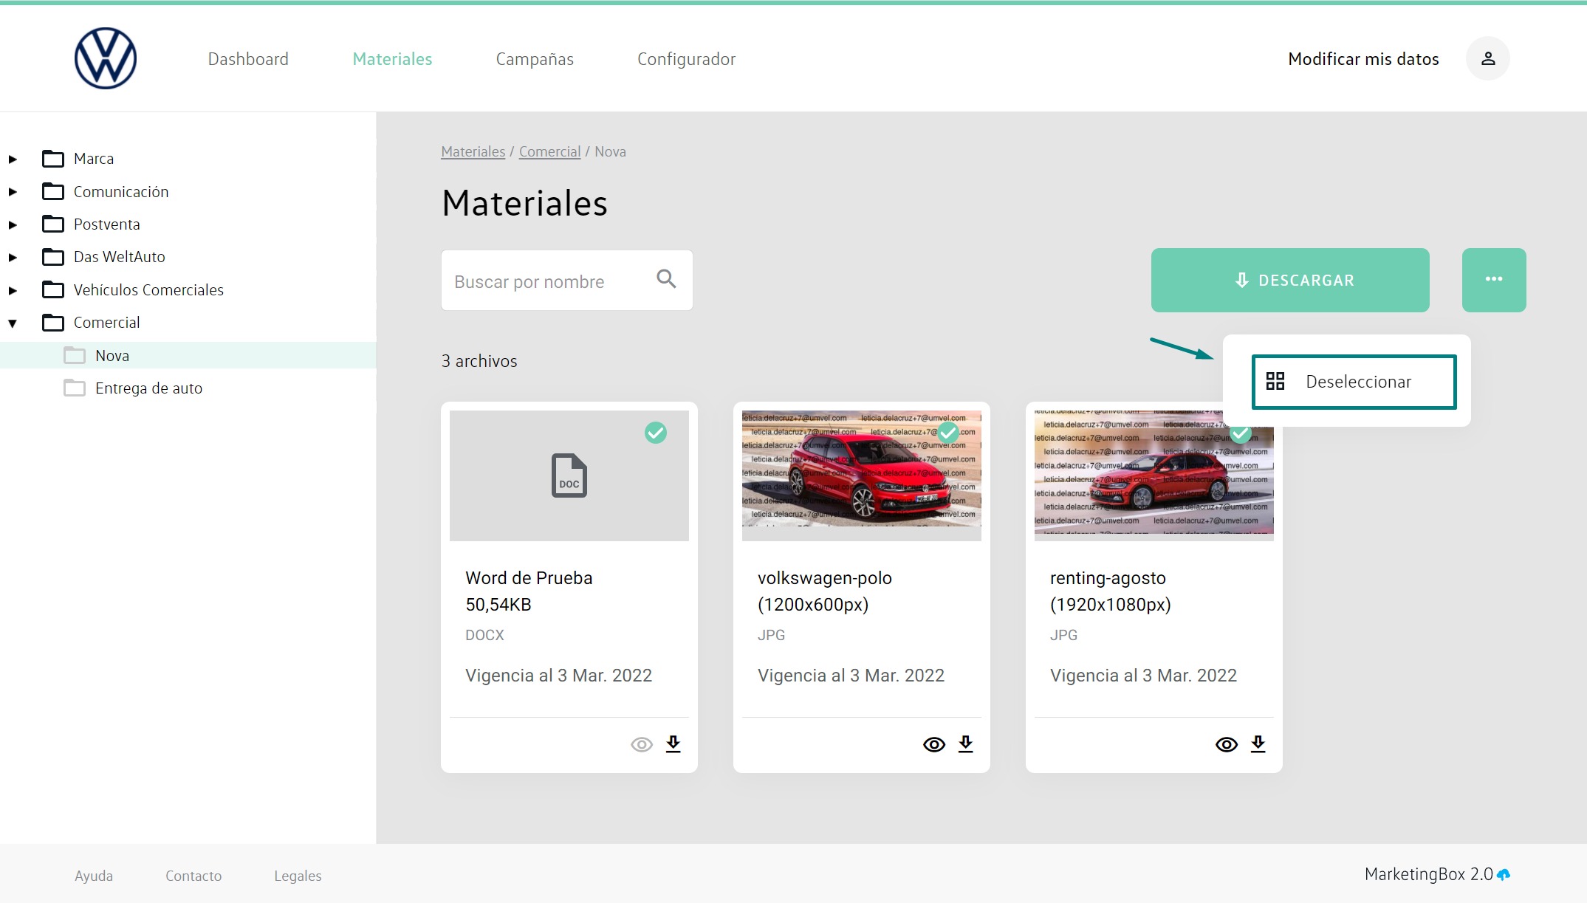Uncheck volkswagen-polo selection checkmark
Screen dimensions: 1587x903
(x=947, y=433)
